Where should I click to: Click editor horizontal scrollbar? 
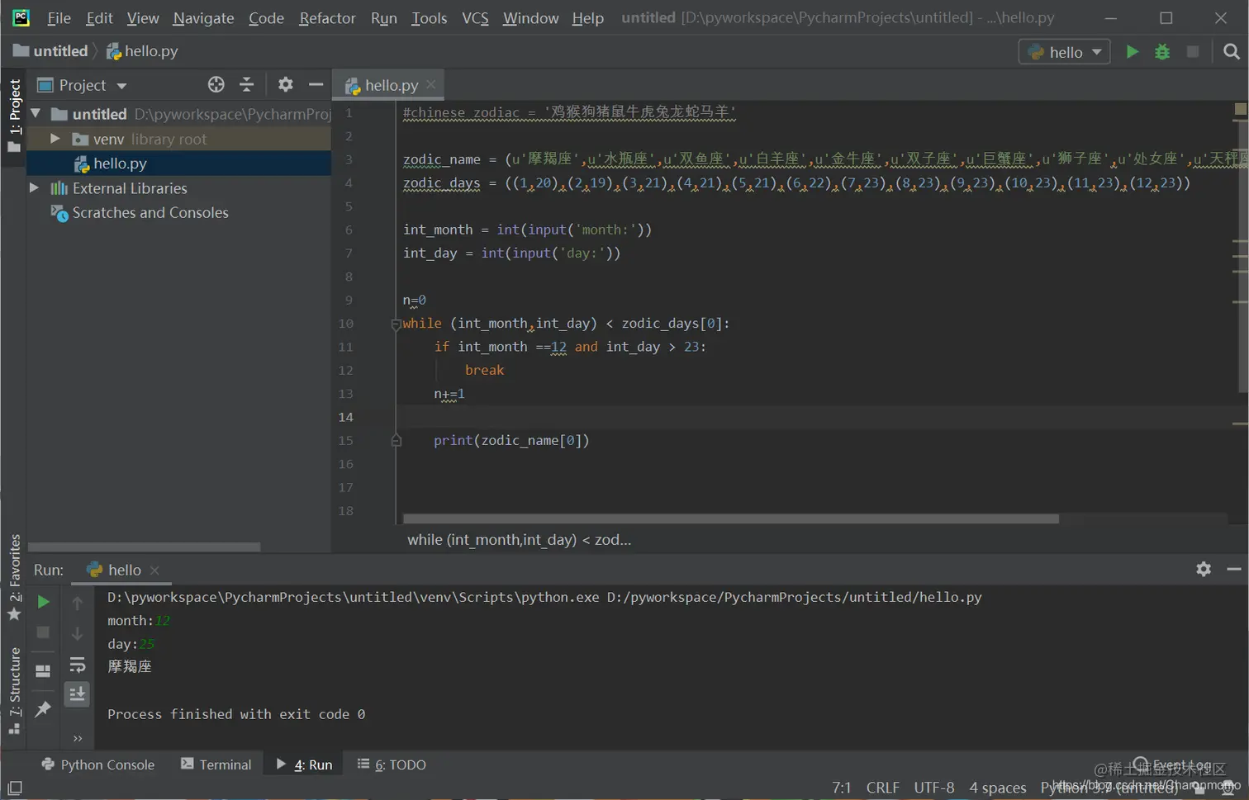[x=730, y=519]
